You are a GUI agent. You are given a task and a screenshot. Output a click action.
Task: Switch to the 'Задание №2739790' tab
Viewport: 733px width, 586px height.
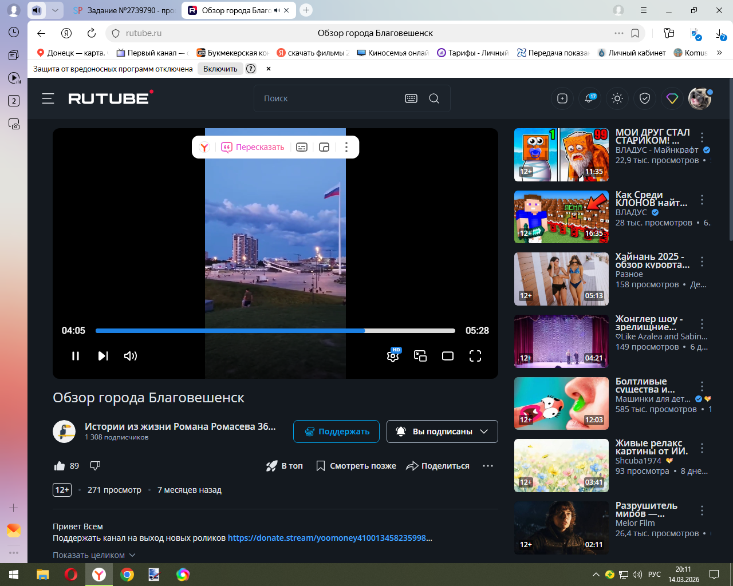pyautogui.click(x=126, y=10)
